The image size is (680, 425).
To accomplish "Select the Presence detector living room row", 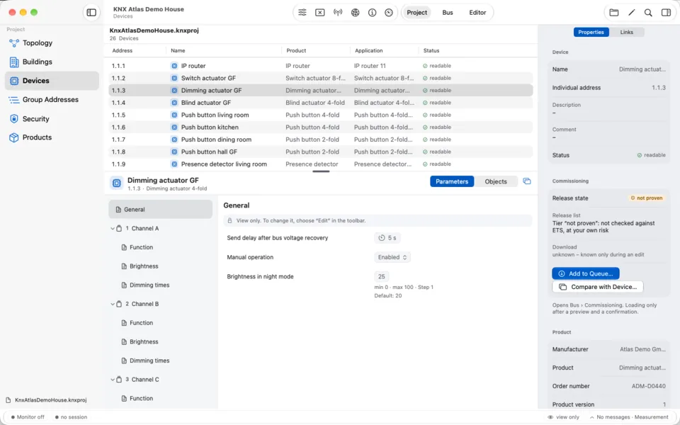I will click(320, 164).
